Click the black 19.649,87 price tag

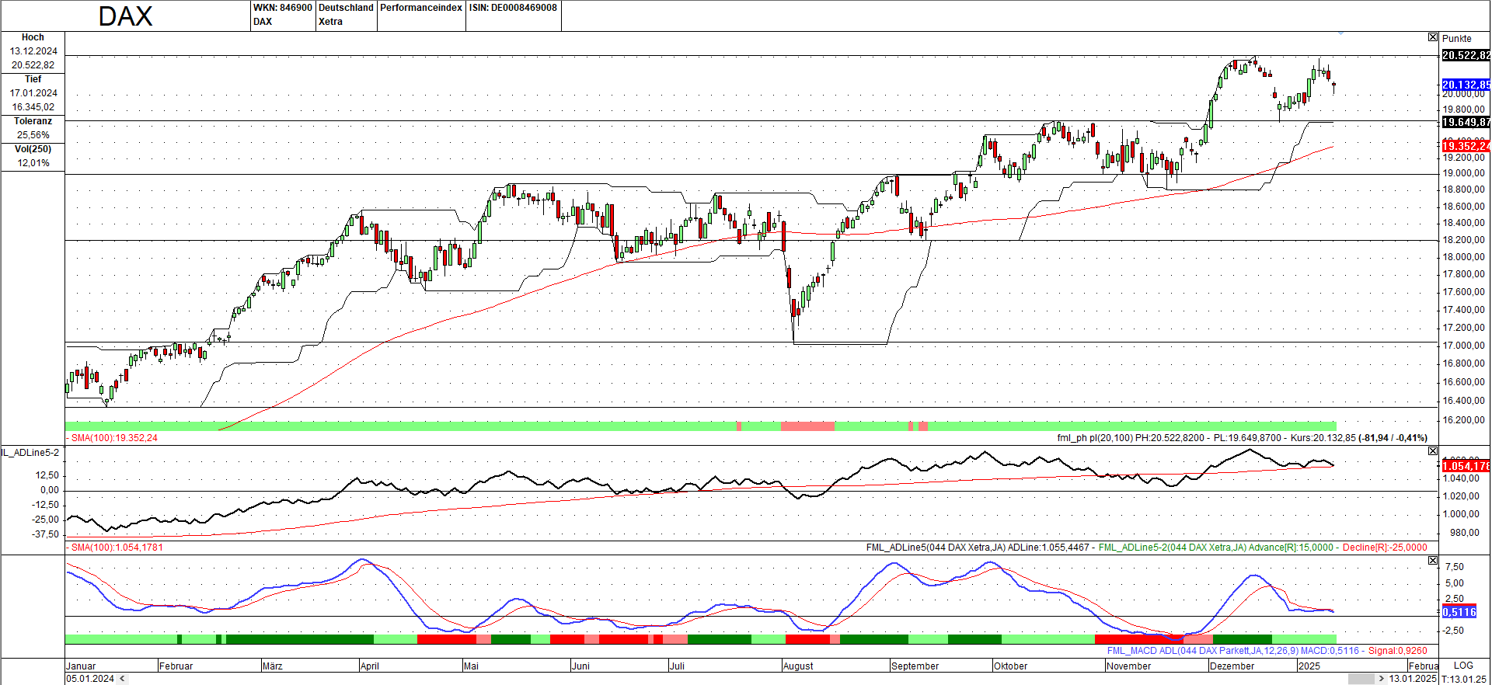click(x=1466, y=122)
